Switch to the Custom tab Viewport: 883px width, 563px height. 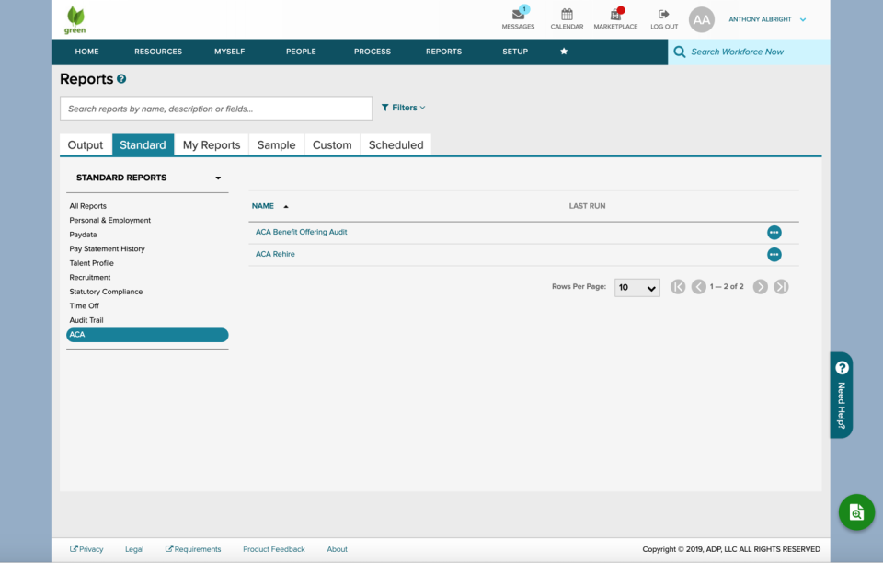[332, 144]
